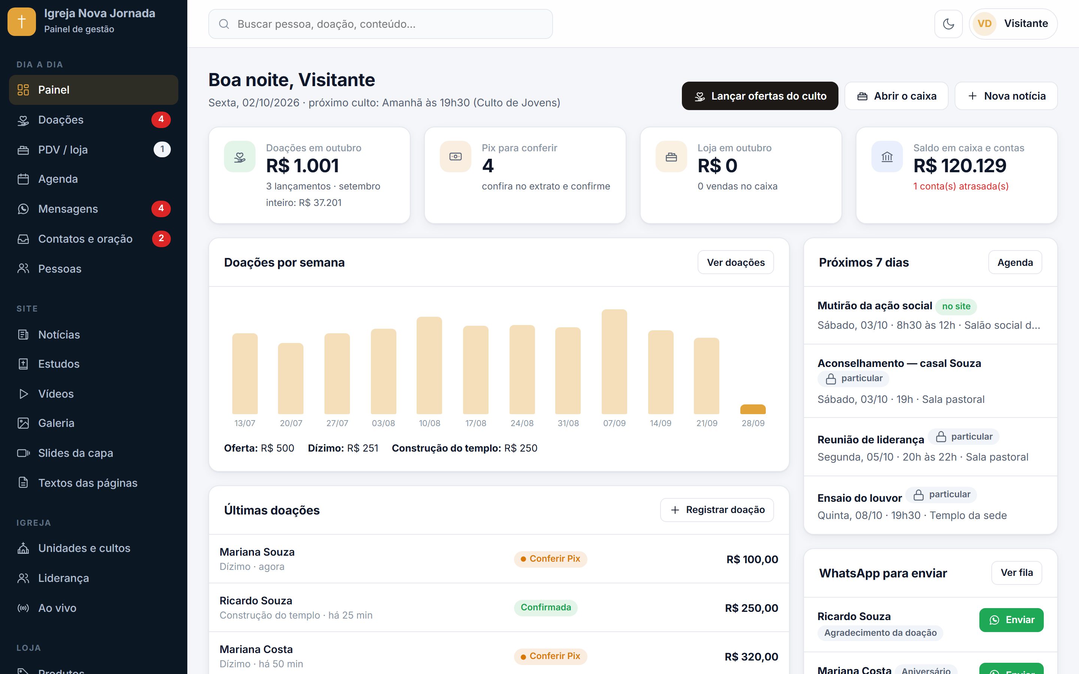Click the Mensagens WhatsApp icon
1079x674 pixels.
[23, 209]
